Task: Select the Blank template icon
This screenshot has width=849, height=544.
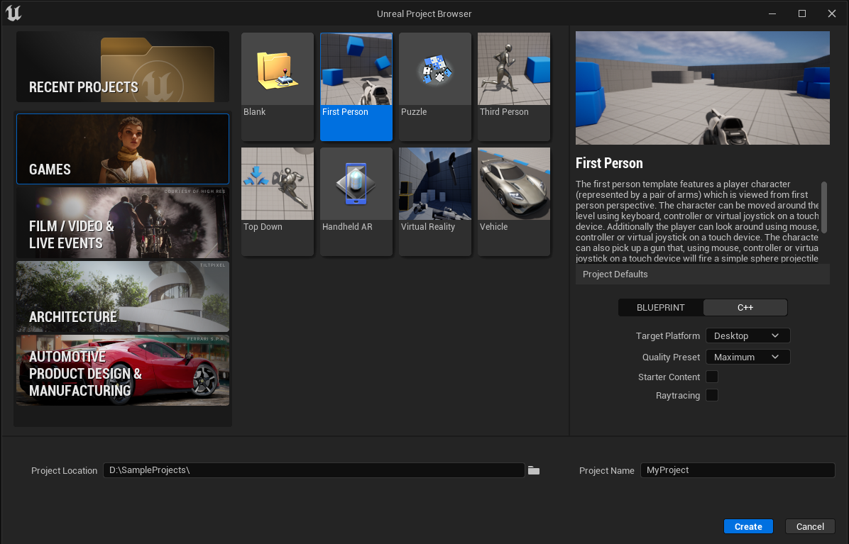Action: [x=277, y=70]
